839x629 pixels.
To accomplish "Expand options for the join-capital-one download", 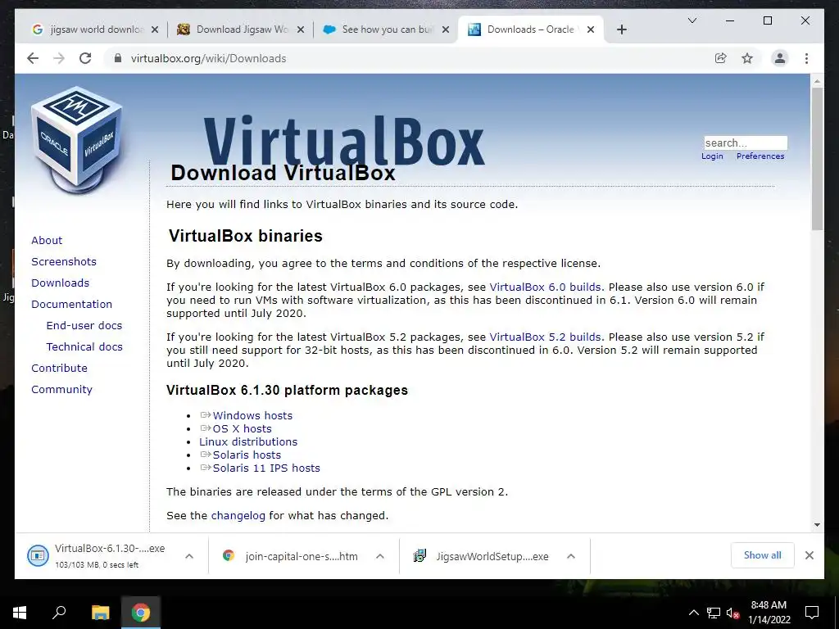I will 380,556.
